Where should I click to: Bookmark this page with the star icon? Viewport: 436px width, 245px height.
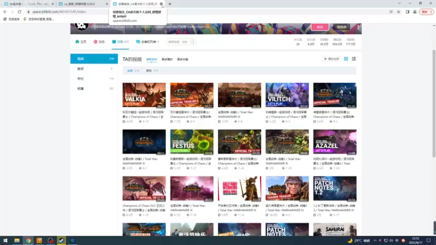click(x=398, y=11)
